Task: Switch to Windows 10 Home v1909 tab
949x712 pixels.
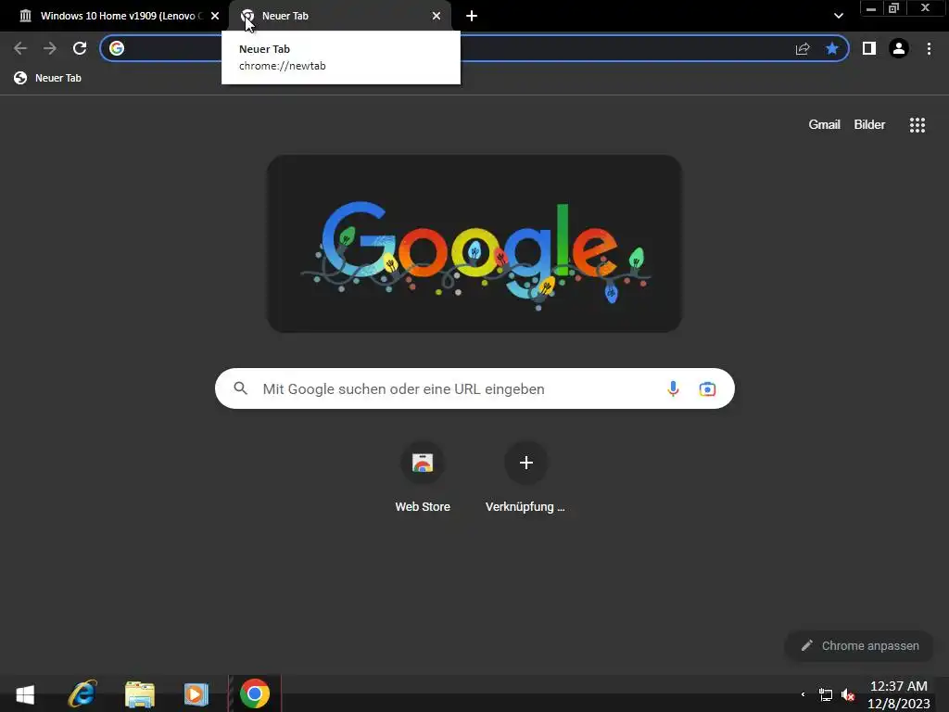Action: coord(114,16)
